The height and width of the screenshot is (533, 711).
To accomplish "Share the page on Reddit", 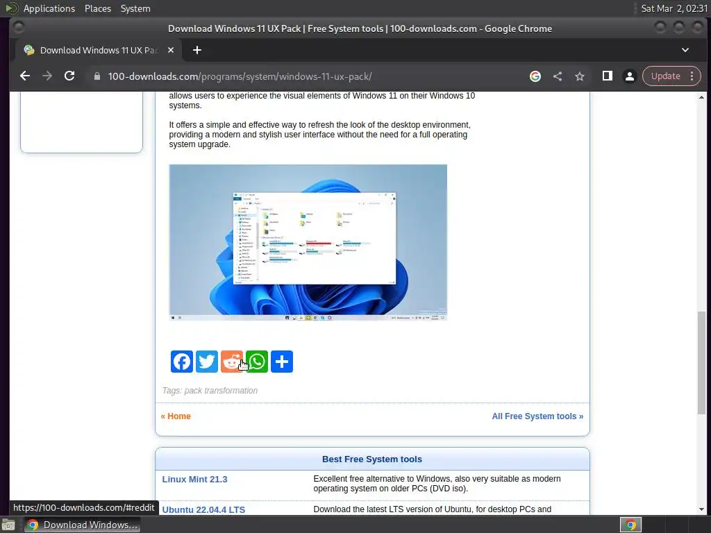I will [232, 362].
